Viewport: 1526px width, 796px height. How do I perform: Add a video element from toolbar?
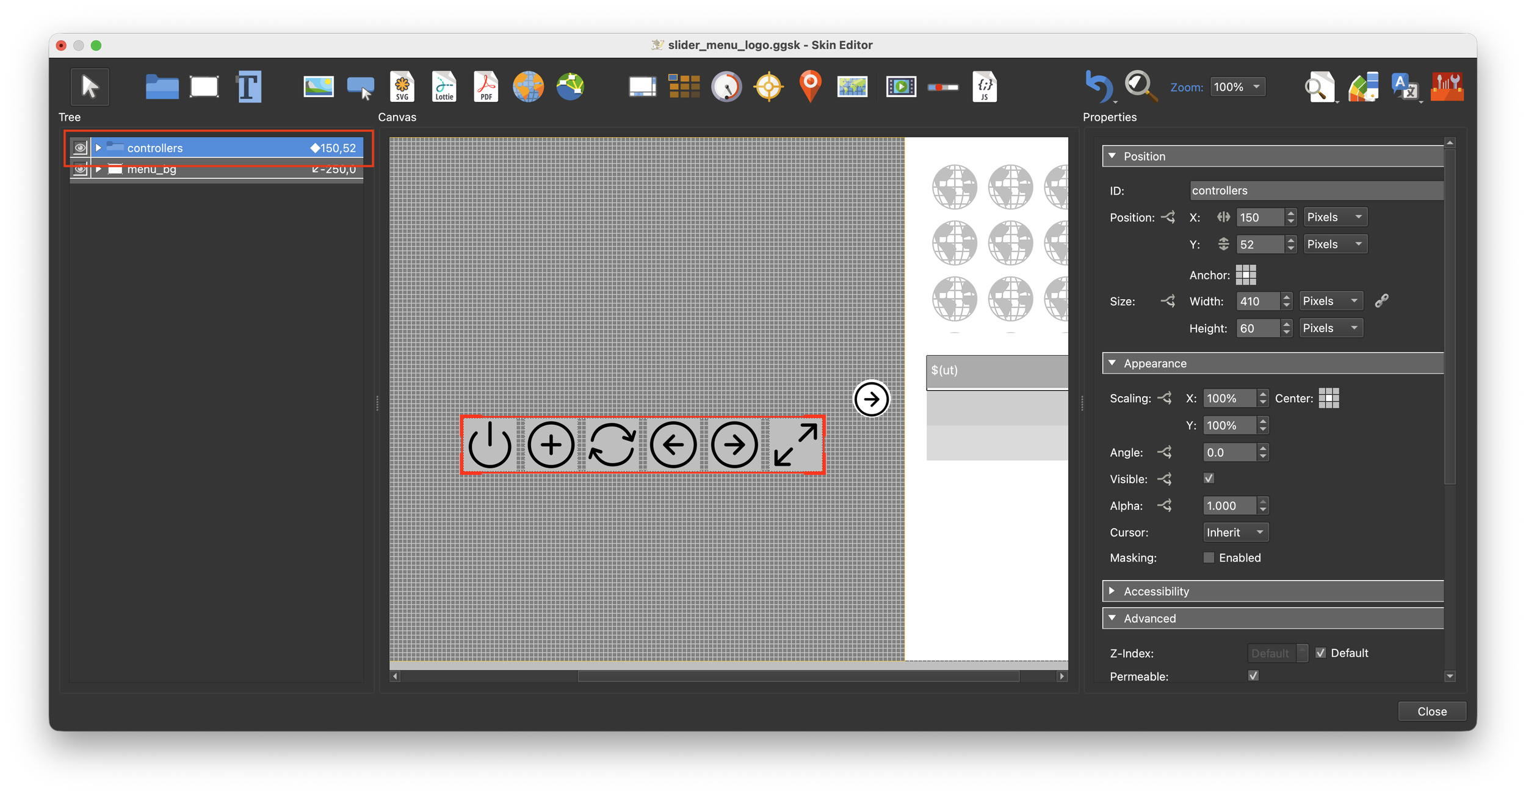click(x=901, y=87)
